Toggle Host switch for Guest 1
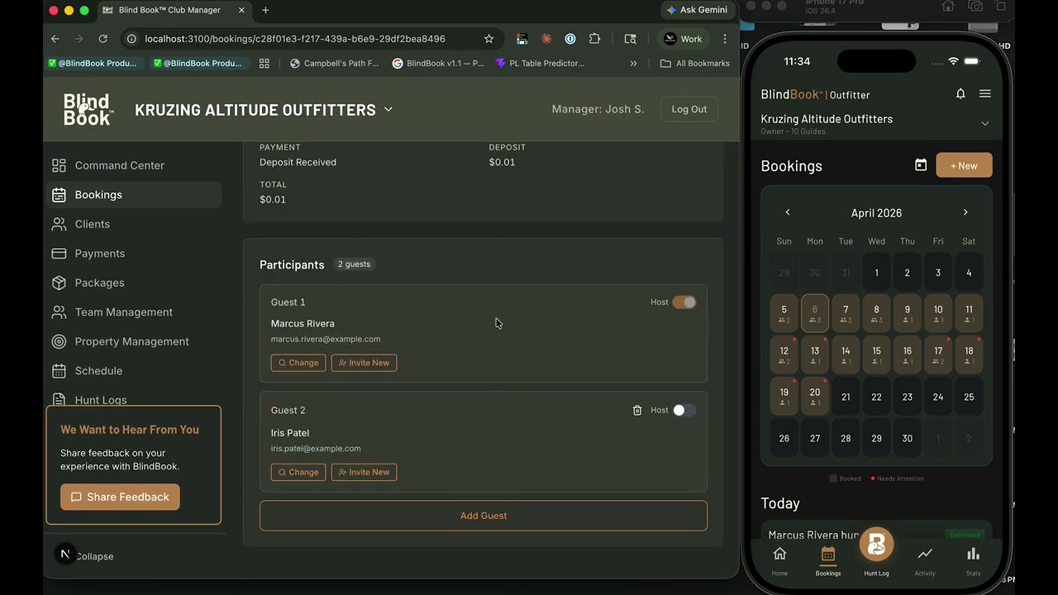 pyautogui.click(x=684, y=302)
